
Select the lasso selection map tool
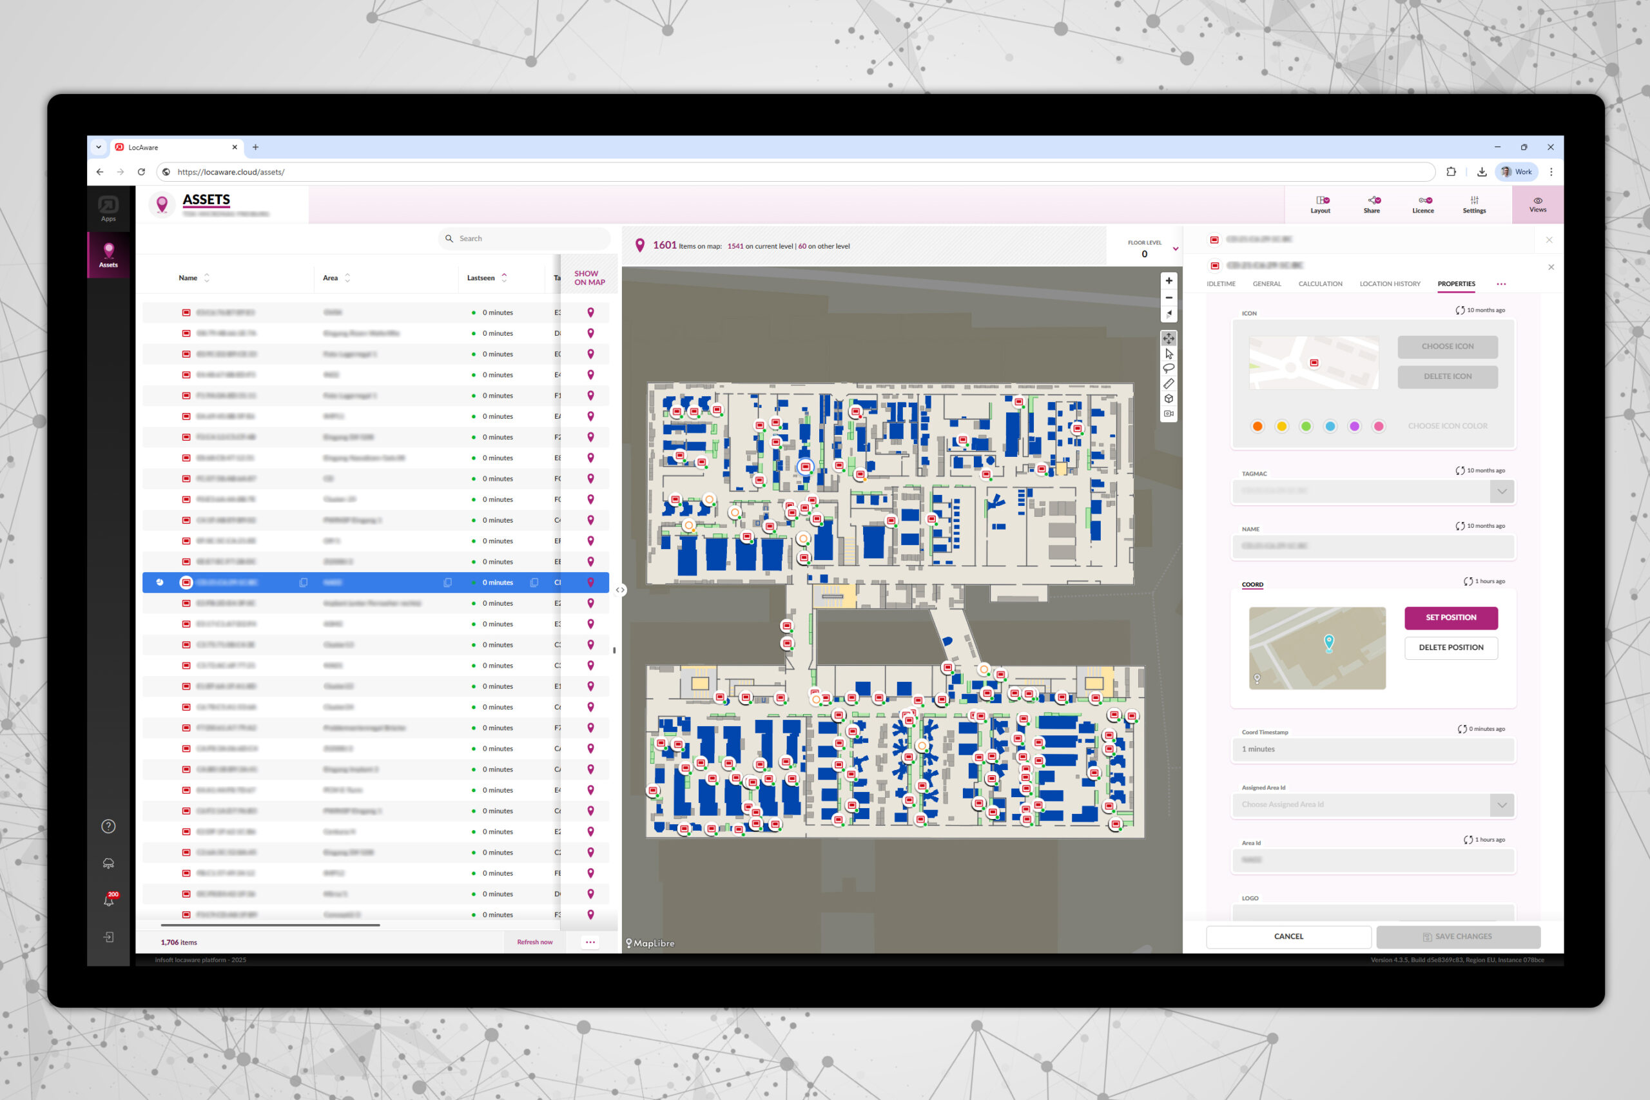coord(1168,369)
